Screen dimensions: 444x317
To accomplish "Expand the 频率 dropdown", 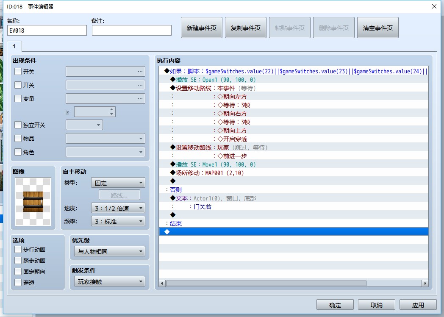I will click(118, 221).
